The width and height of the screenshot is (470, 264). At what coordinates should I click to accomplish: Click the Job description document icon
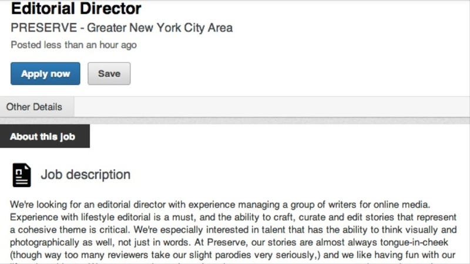[22, 175]
